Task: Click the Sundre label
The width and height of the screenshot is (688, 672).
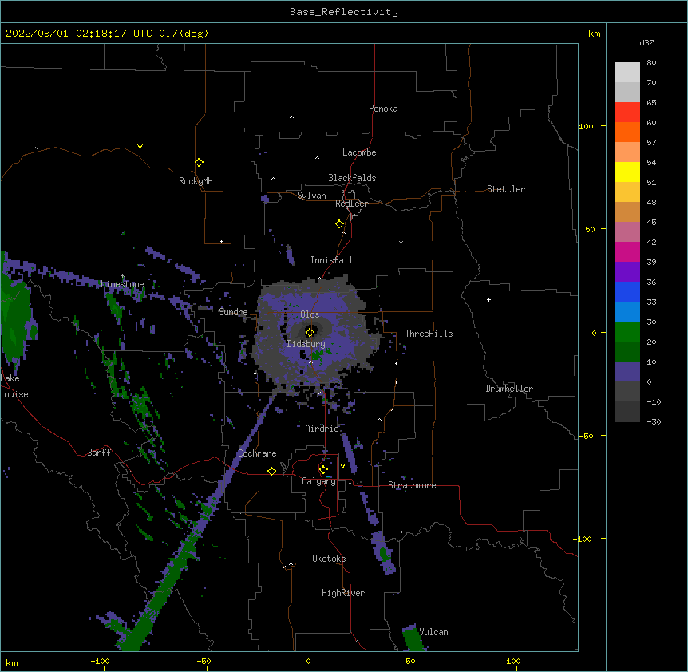Action: coord(233,312)
